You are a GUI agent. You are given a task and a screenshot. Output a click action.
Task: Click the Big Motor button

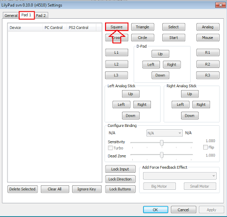(159, 186)
